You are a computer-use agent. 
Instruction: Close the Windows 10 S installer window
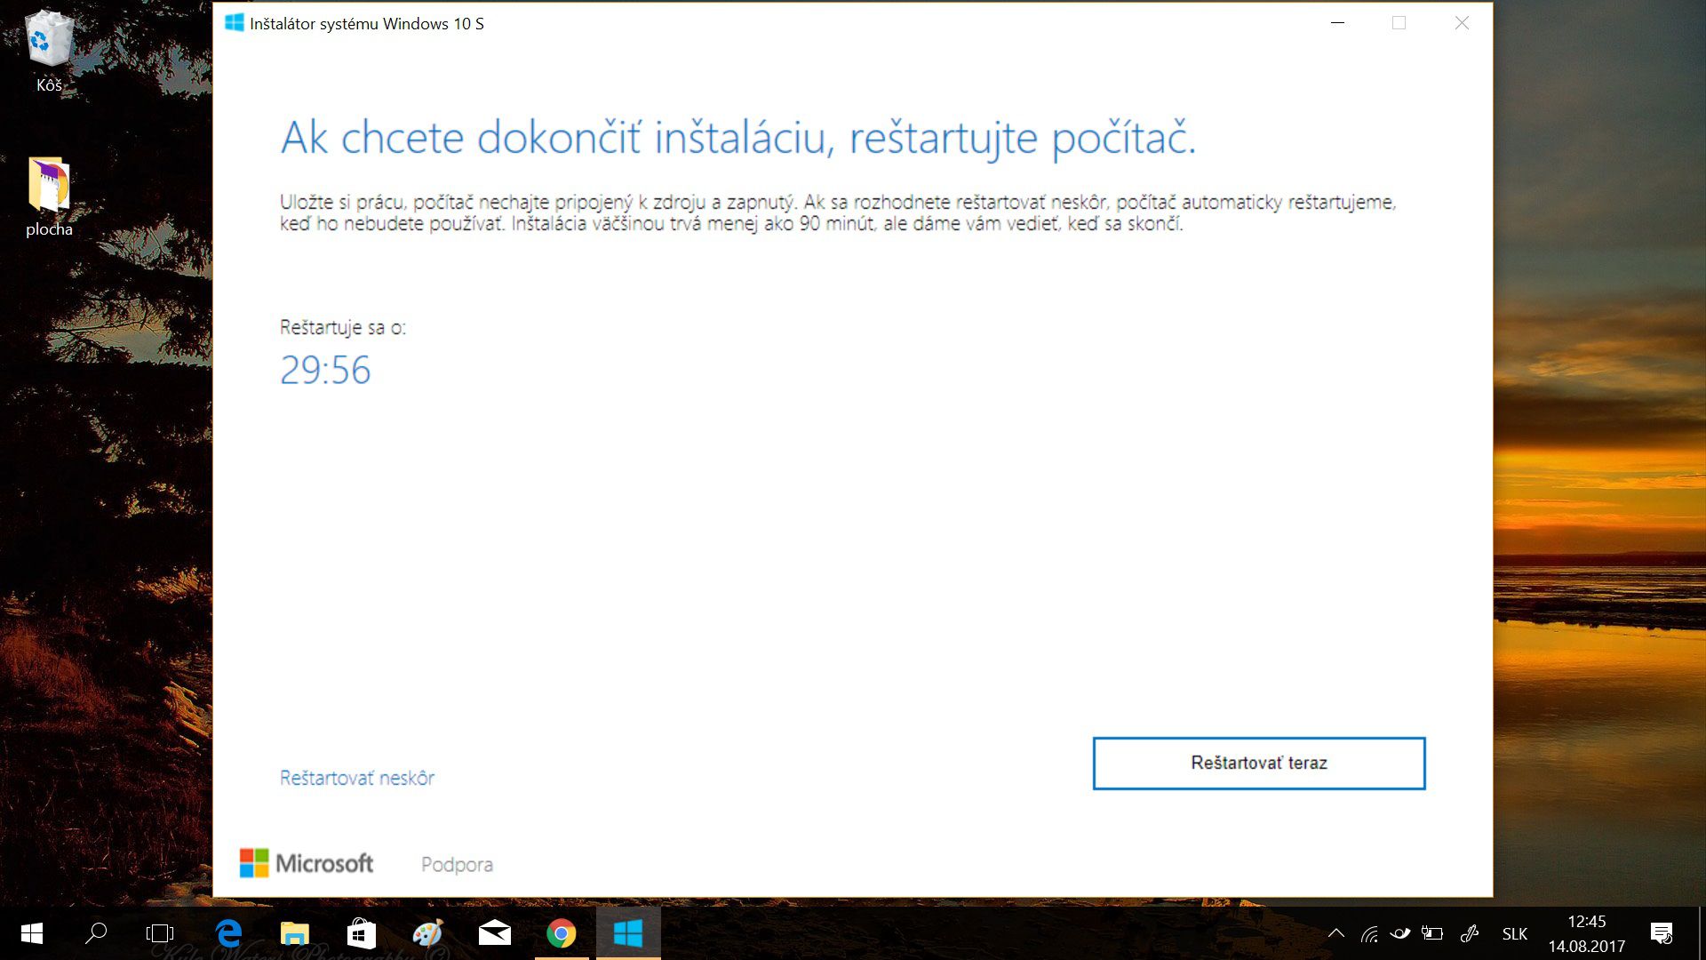(x=1462, y=23)
